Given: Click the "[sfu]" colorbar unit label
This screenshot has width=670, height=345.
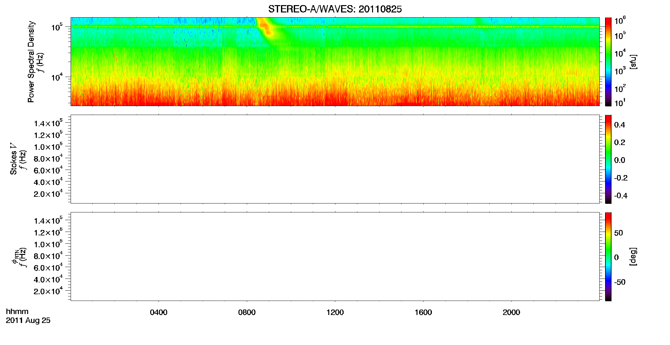Looking at the screenshot, I should coord(633,62).
